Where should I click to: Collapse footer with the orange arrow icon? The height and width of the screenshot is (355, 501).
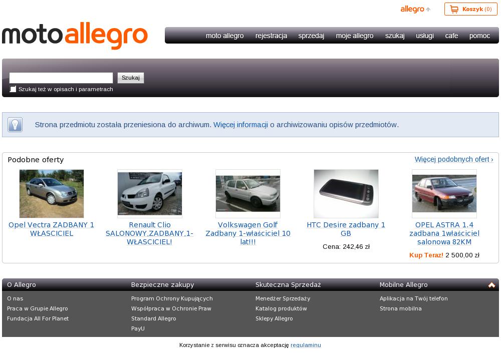coord(491,285)
